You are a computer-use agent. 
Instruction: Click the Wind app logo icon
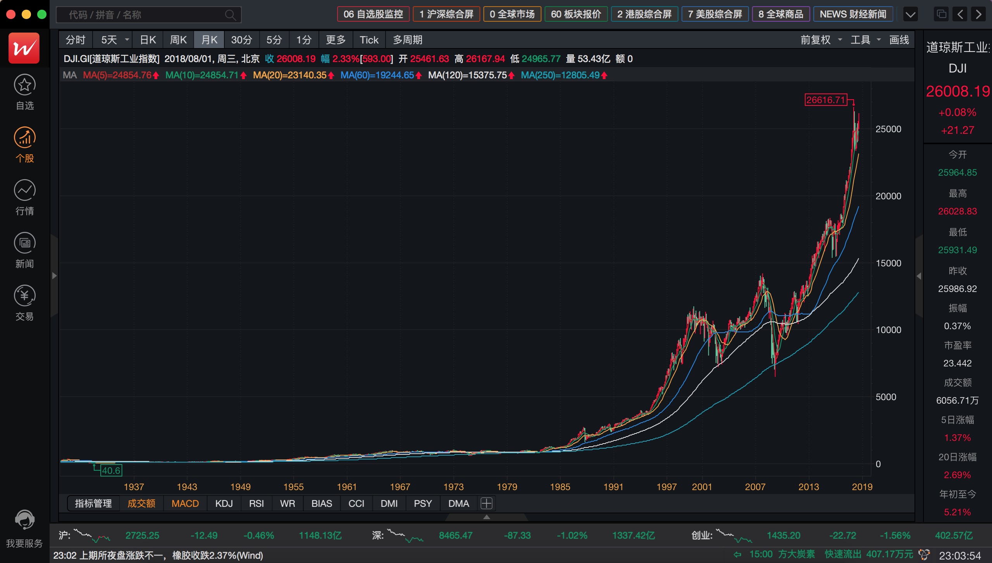tap(24, 48)
